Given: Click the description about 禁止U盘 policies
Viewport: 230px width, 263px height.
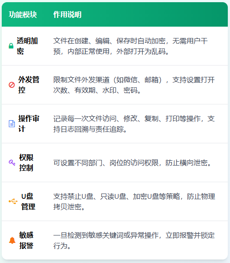Looking at the screenshot, I should [134, 201].
